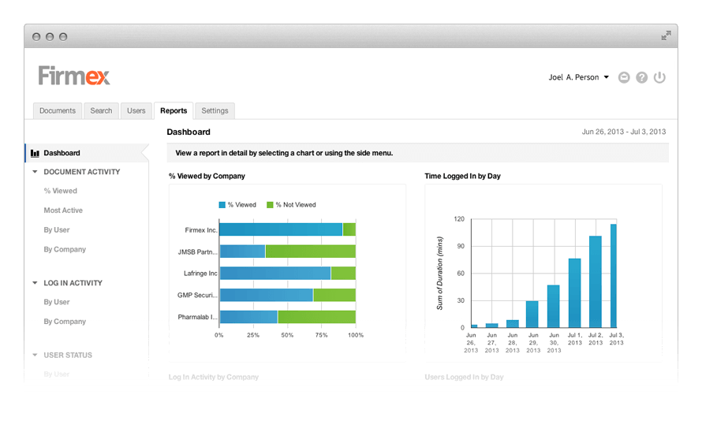Collapse the User Status section

point(35,356)
